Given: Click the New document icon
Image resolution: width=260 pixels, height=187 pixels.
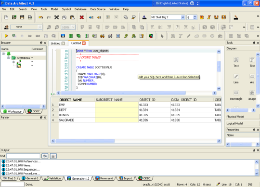Looking at the screenshot, I should (x=6, y=17).
